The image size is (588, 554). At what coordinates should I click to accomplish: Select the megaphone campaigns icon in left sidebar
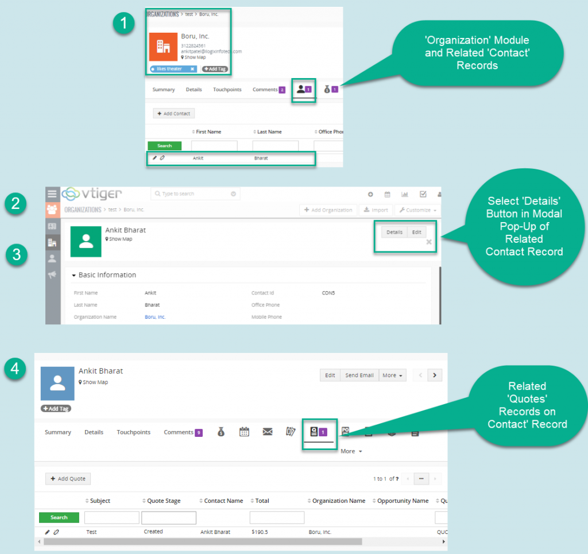[x=52, y=275]
